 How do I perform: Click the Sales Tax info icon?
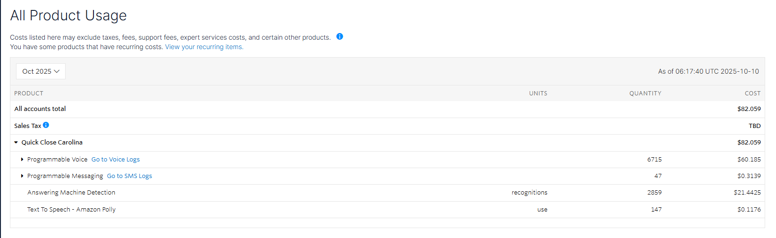click(46, 125)
